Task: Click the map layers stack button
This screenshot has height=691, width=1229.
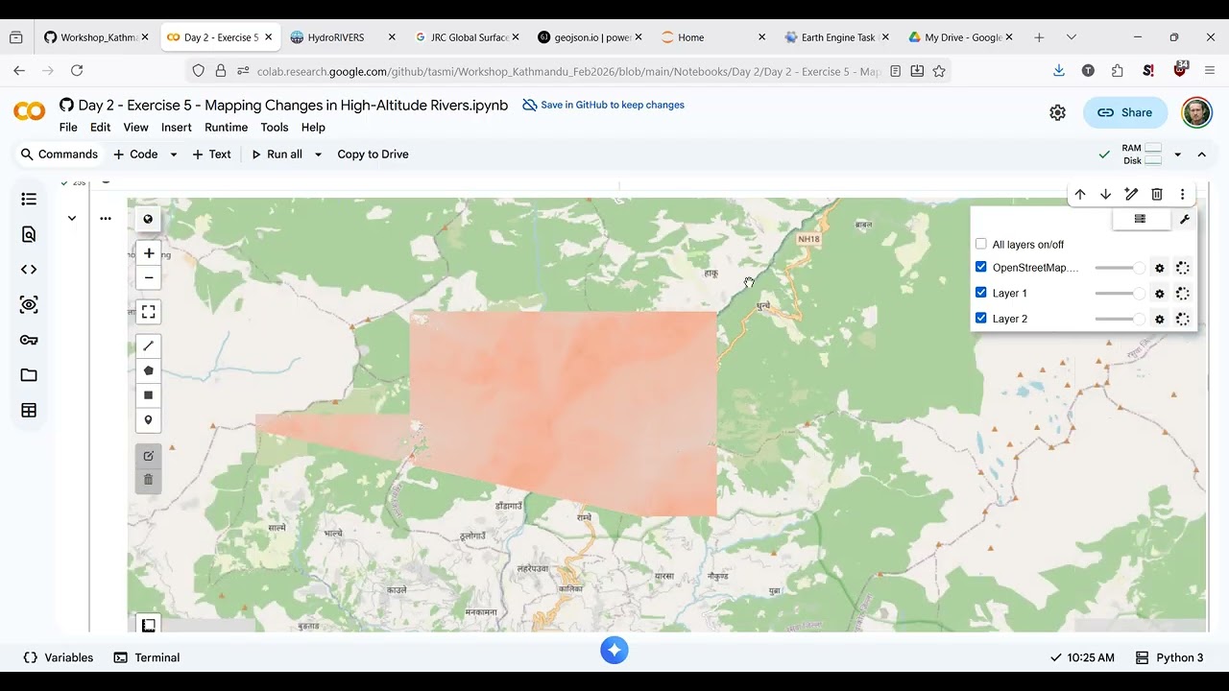Action: point(1141,220)
